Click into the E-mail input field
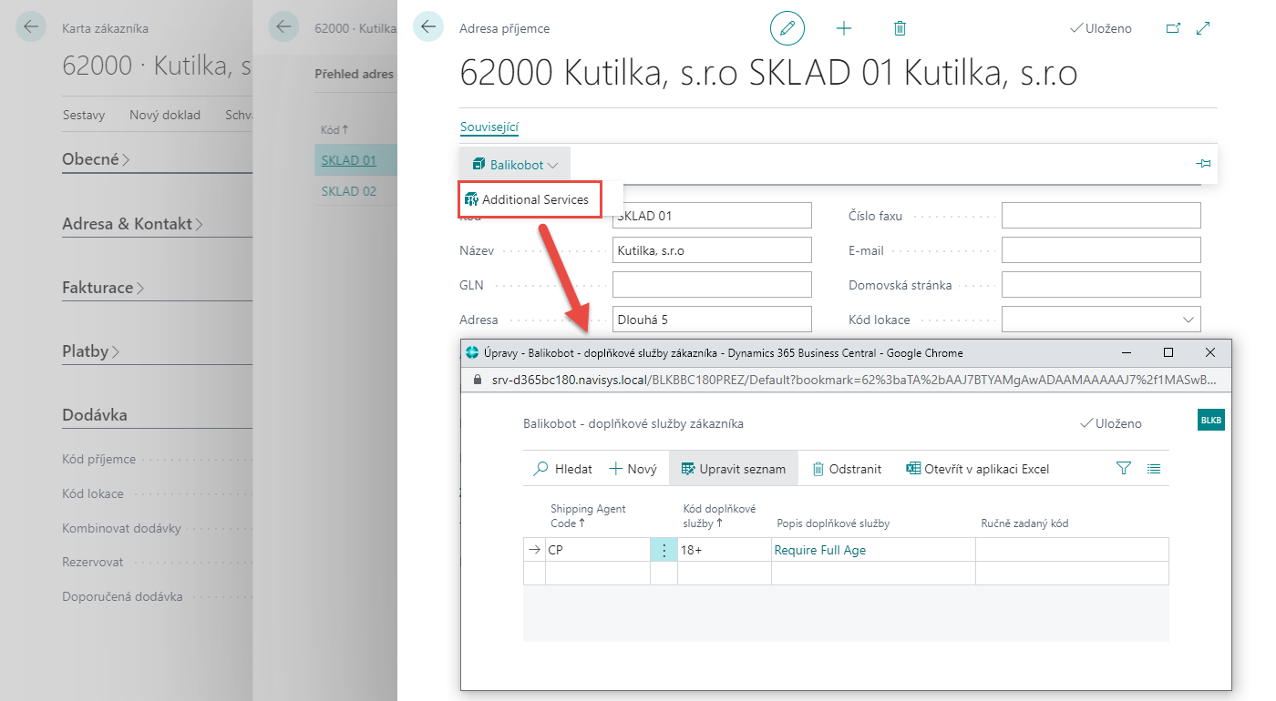This screenshot has width=1276, height=701. pyautogui.click(x=1101, y=250)
